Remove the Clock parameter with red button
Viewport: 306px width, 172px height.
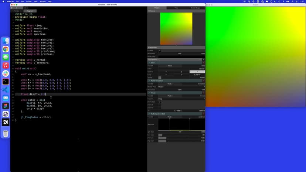[203, 63]
